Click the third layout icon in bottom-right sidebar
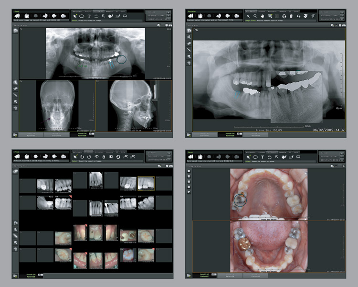Image resolution: width=358 pixels, height=287 pixels. 189,182
